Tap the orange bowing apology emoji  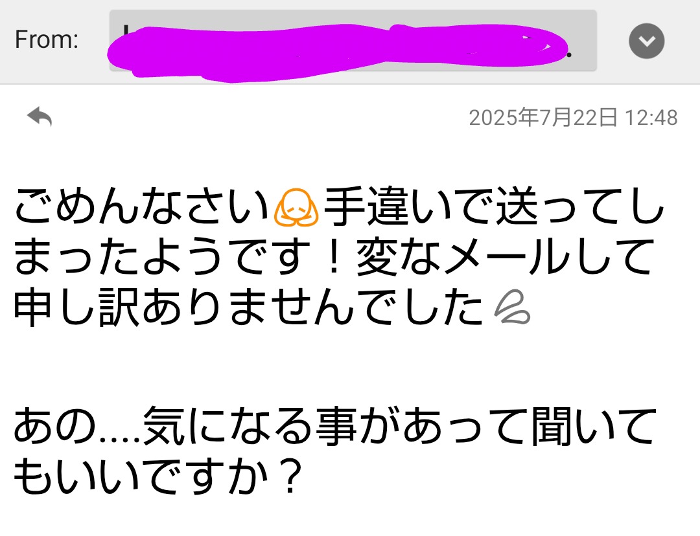(x=296, y=207)
